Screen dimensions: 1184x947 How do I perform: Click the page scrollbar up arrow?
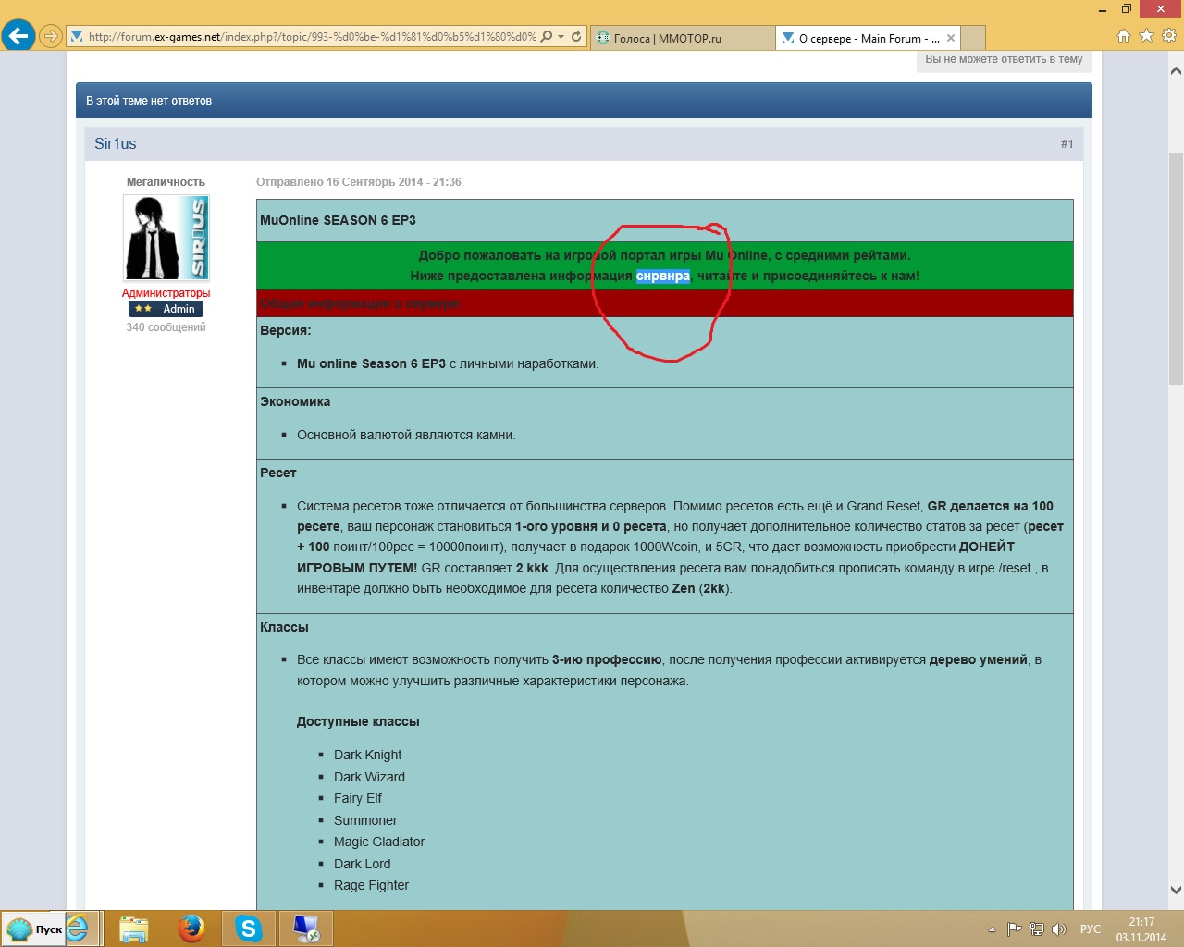point(1176,70)
